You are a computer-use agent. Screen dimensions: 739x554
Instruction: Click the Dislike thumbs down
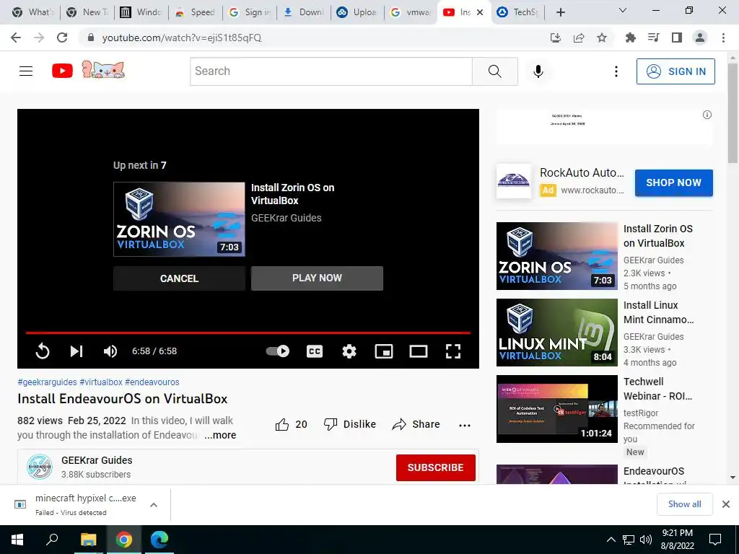(350, 424)
